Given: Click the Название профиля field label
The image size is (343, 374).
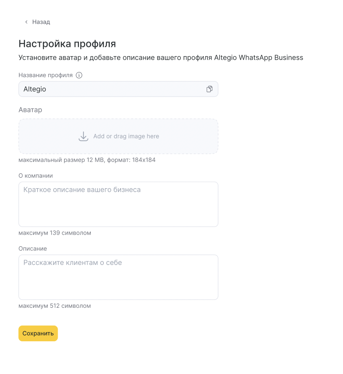Looking at the screenshot, I should click(46, 75).
